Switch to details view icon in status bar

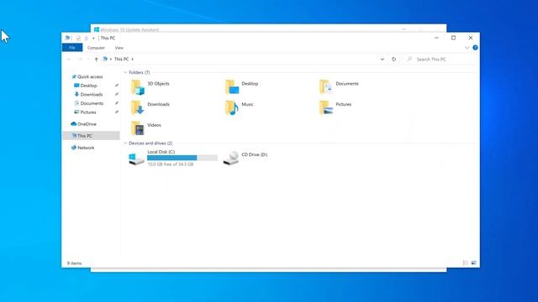tap(465, 263)
